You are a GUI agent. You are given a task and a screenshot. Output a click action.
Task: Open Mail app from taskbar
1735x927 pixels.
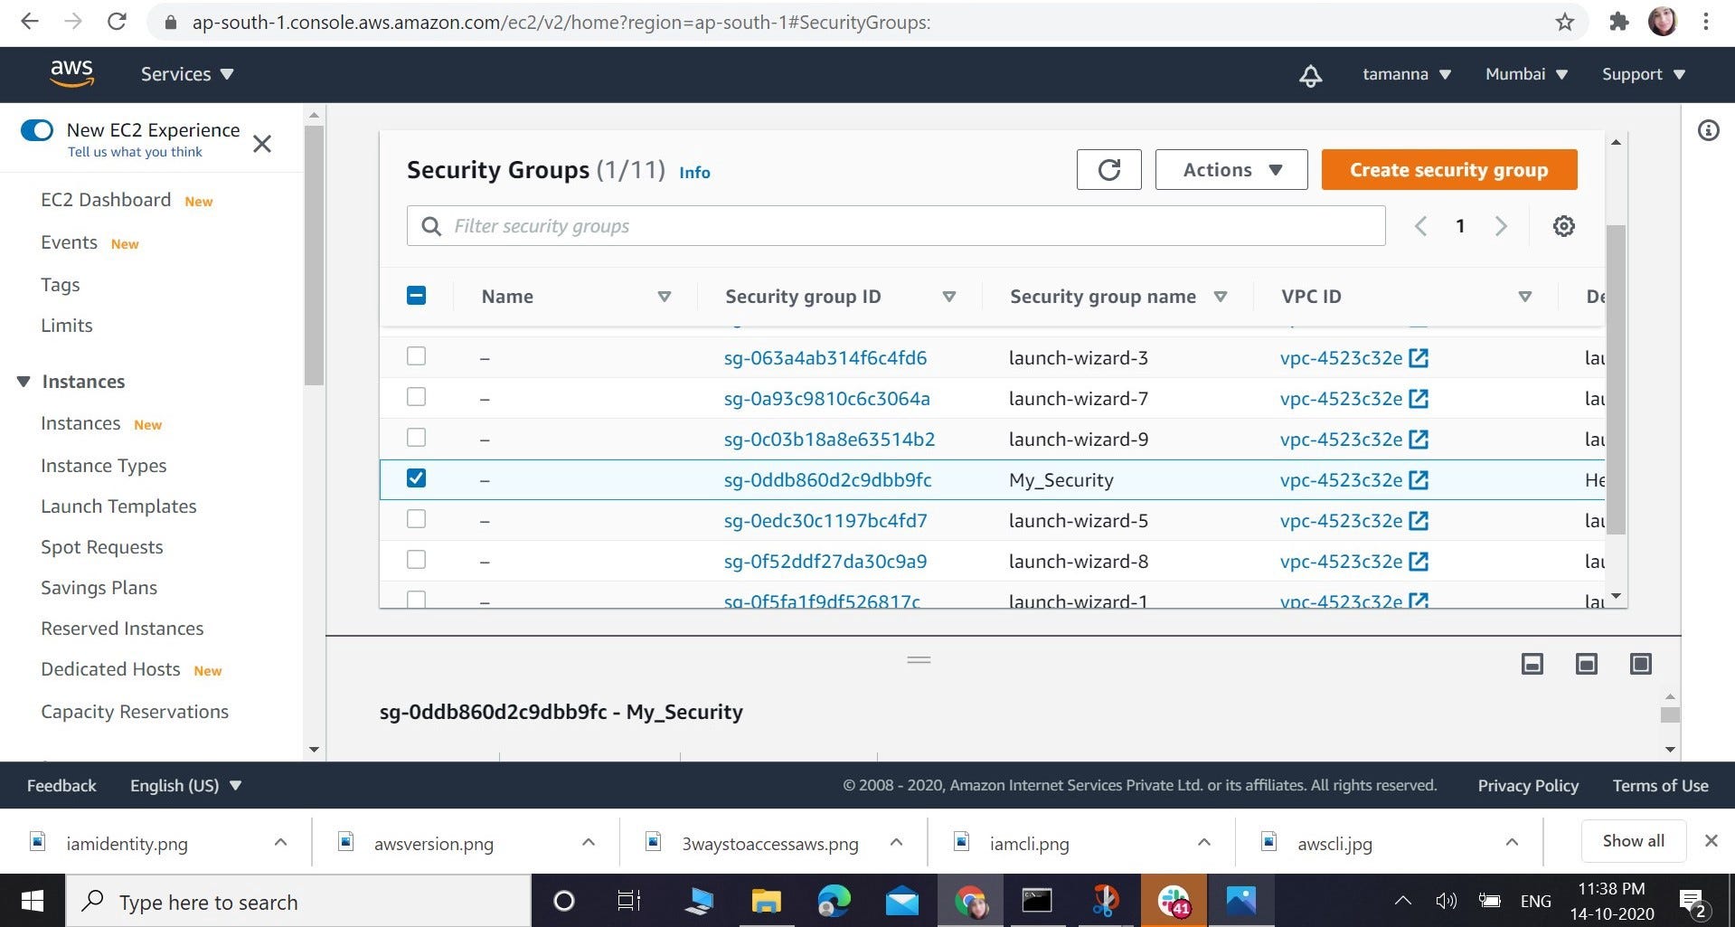click(901, 901)
